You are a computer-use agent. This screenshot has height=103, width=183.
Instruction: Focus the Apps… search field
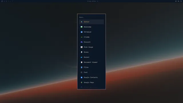(x=91, y=17)
